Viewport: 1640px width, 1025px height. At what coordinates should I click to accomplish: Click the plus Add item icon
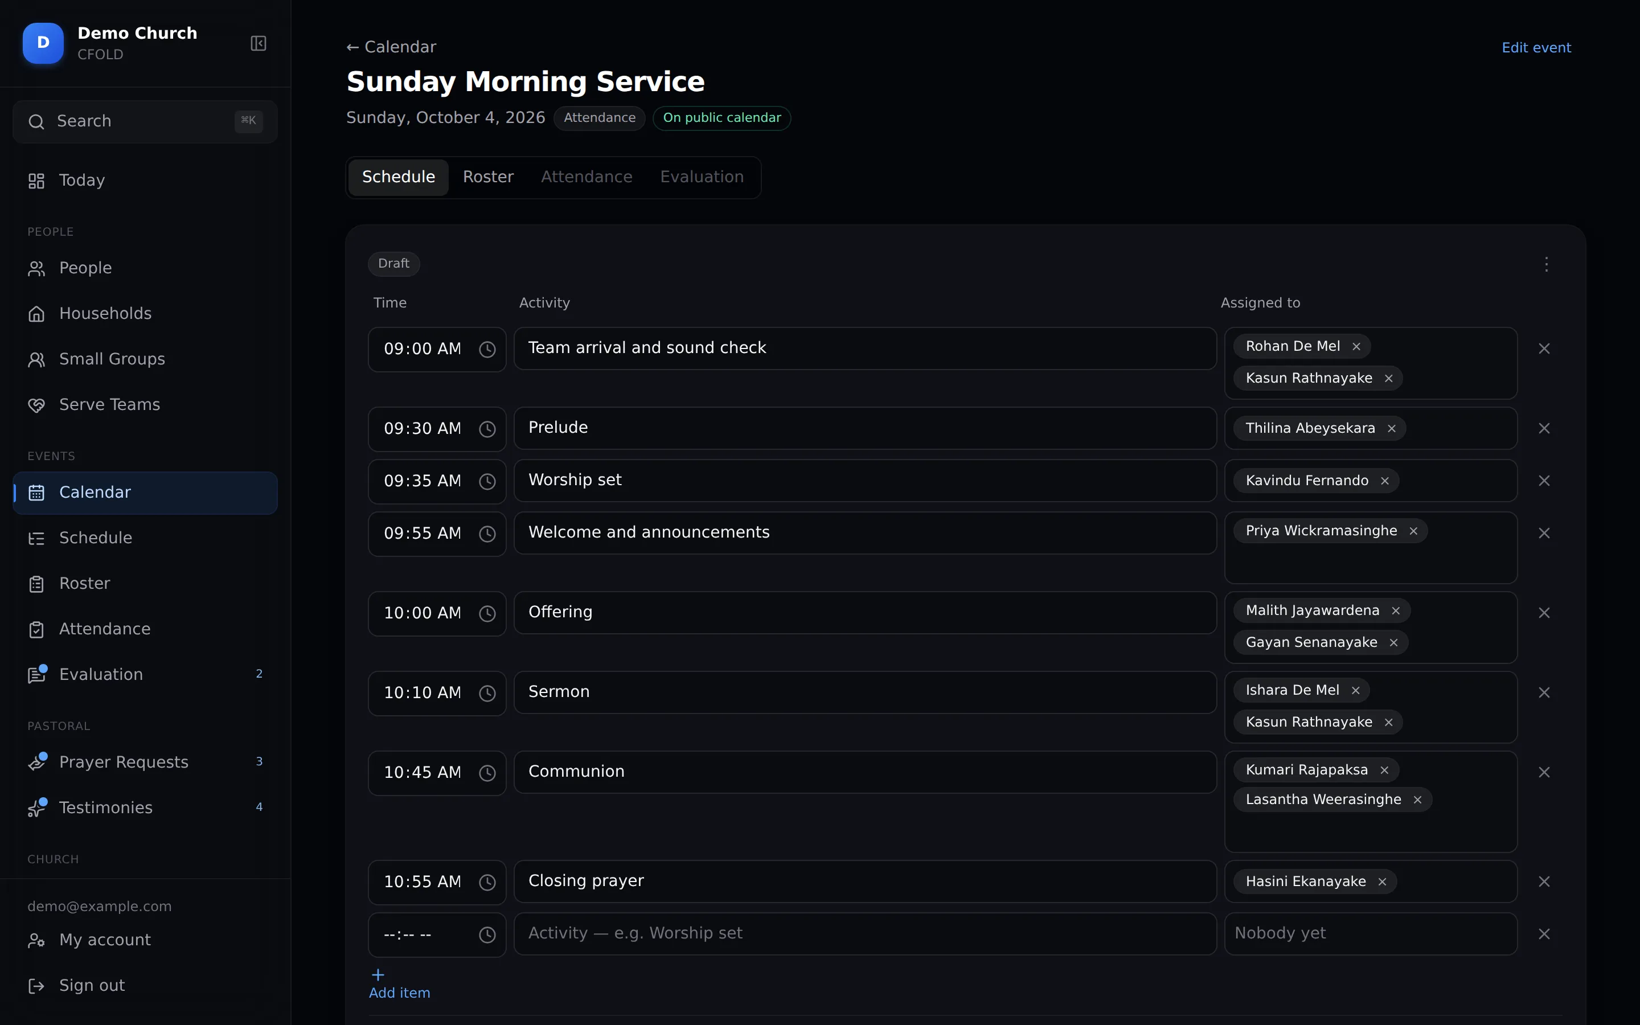378,975
